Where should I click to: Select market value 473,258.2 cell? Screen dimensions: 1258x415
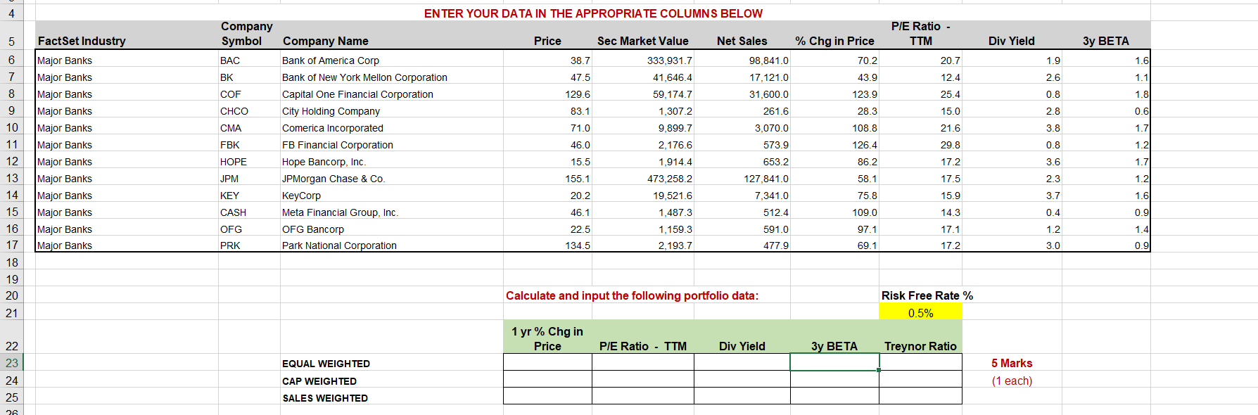[643, 178]
